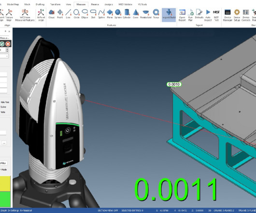
Task: Click the Plane feature tool
Action: (x=110, y=14)
